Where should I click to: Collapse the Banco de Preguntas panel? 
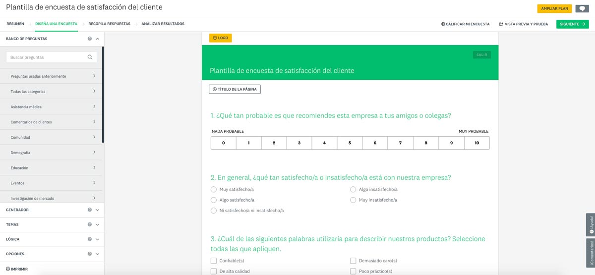point(98,39)
